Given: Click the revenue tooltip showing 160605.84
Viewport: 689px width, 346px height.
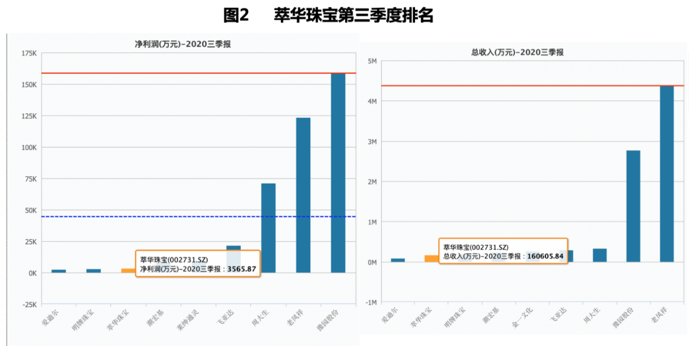Looking at the screenshot, I should click(503, 251).
